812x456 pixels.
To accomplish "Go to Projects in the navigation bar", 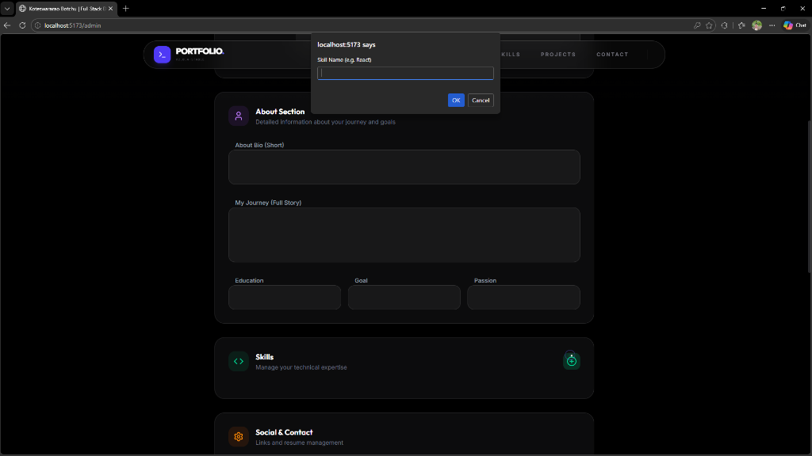I will [x=558, y=55].
